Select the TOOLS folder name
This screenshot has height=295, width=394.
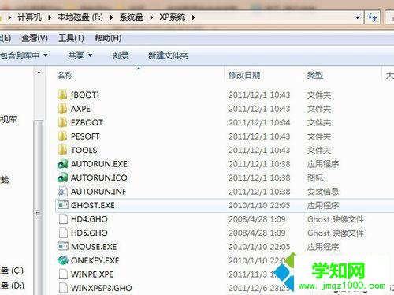point(84,150)
